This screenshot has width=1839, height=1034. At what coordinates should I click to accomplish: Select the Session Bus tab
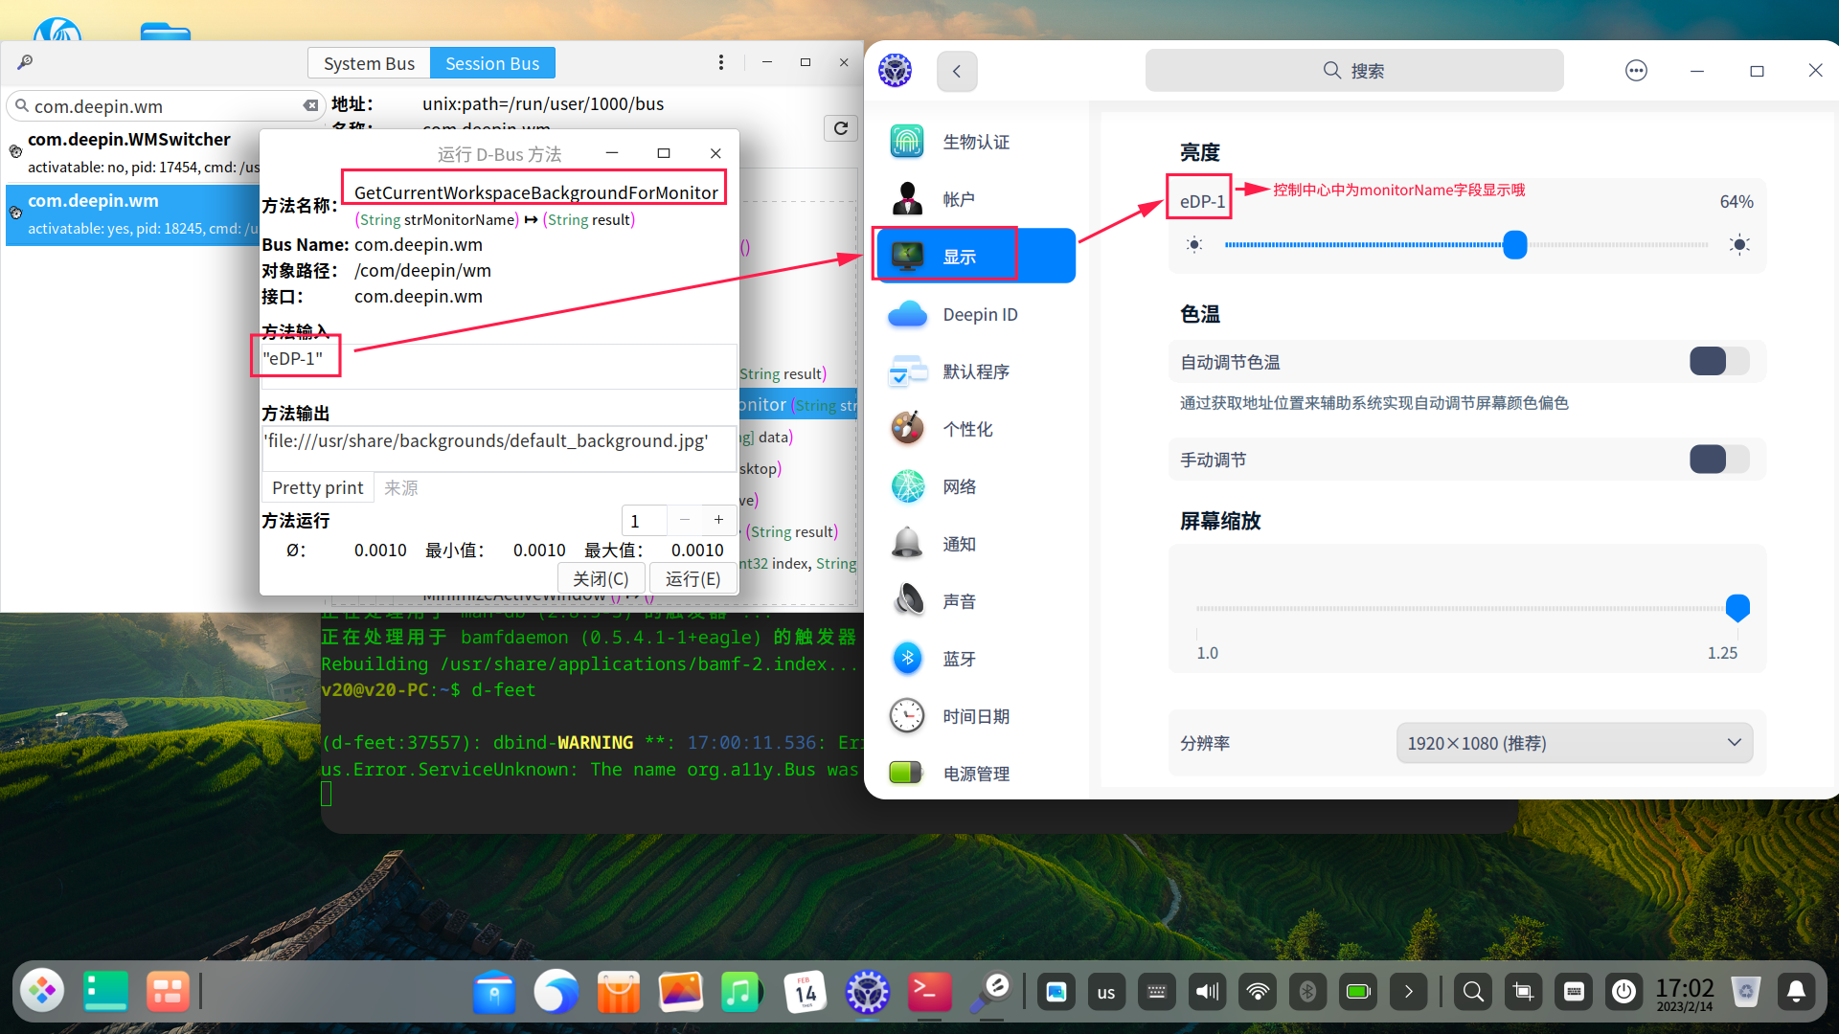(492, 62)
